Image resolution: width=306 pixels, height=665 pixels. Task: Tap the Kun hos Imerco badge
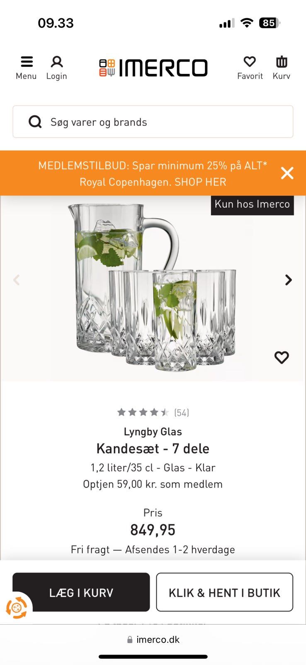pyautogui.click(x=252, y=204)
